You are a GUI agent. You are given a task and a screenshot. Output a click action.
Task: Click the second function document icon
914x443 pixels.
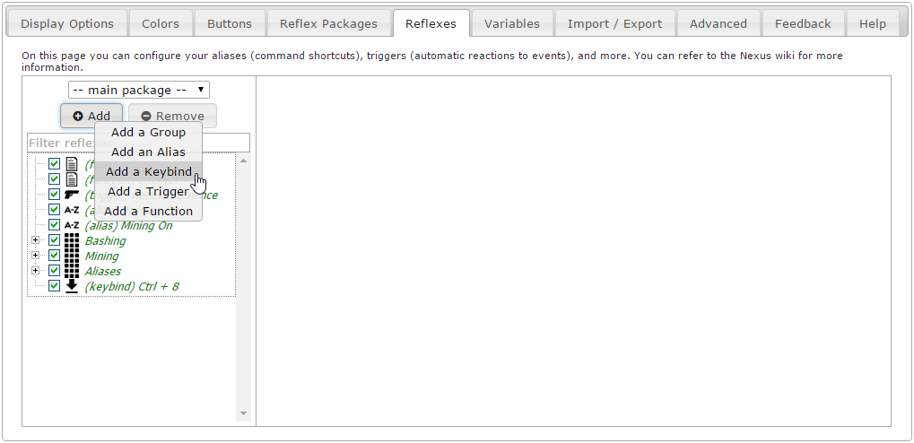pos(72,179)
